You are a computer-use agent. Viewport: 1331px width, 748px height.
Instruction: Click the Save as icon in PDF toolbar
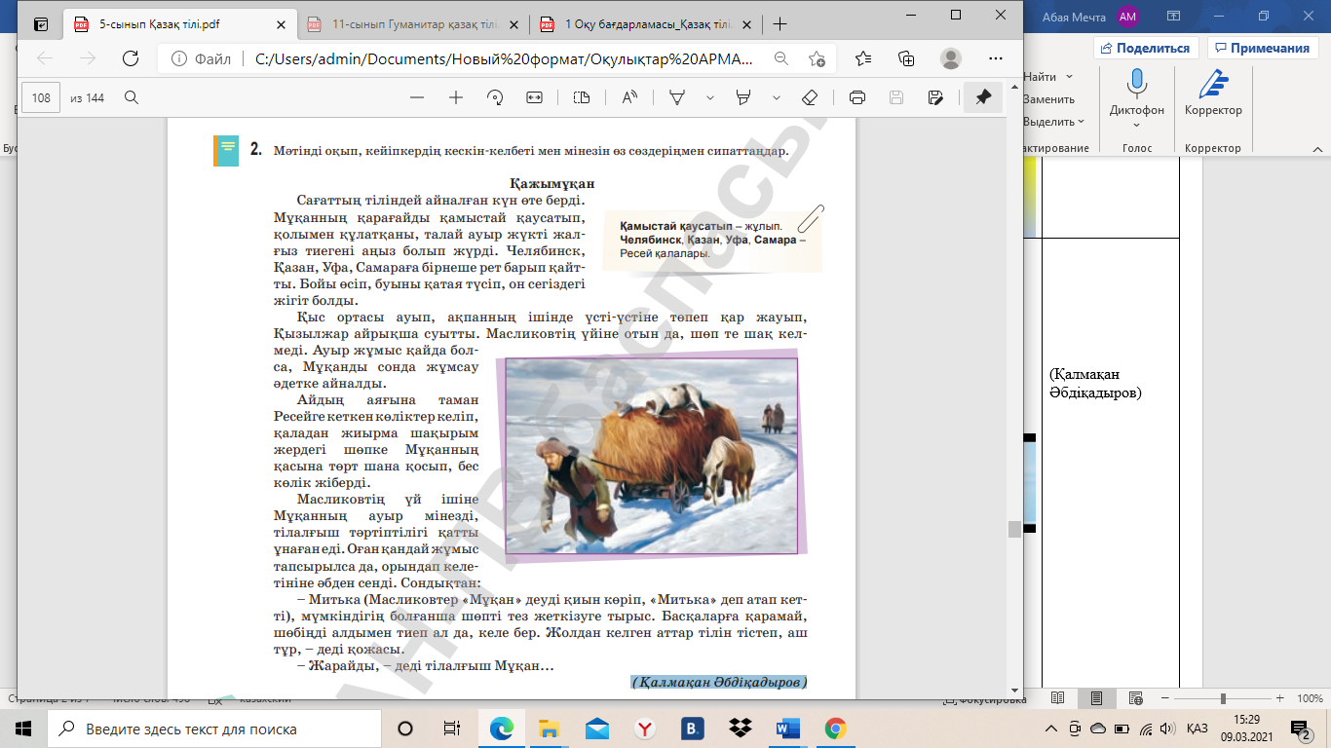pos(935,97)
